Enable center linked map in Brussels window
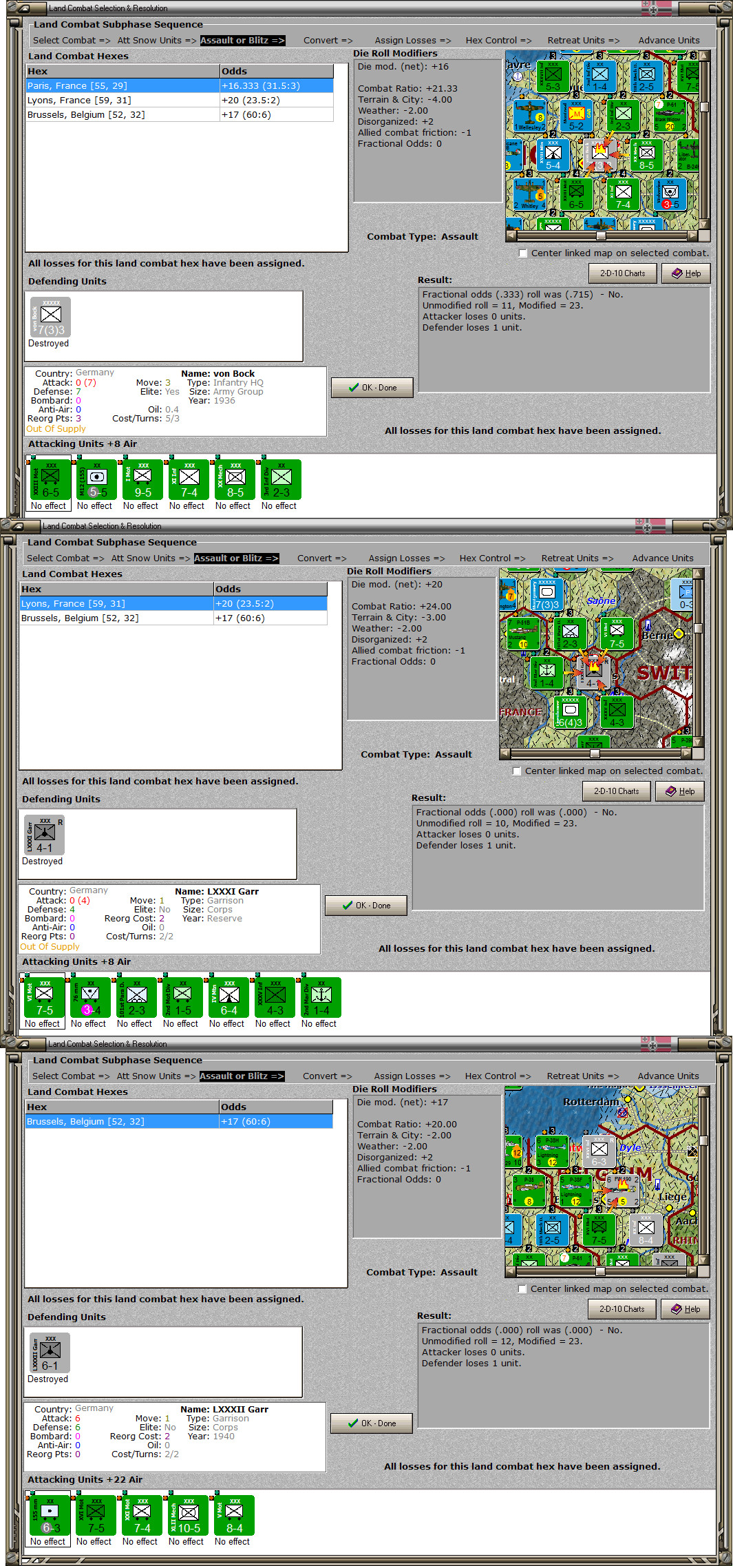Viewport: 733px width, 1566px height. click(x=522, y=1289)
